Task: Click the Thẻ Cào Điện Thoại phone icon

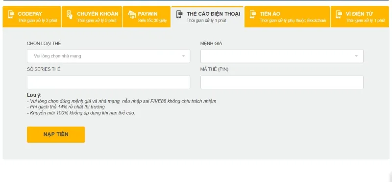Action: (179, 14)
